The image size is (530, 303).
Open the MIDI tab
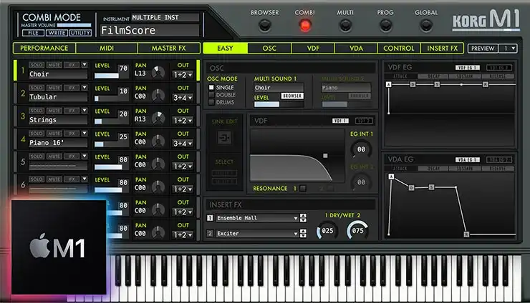(x=107, y=49)
